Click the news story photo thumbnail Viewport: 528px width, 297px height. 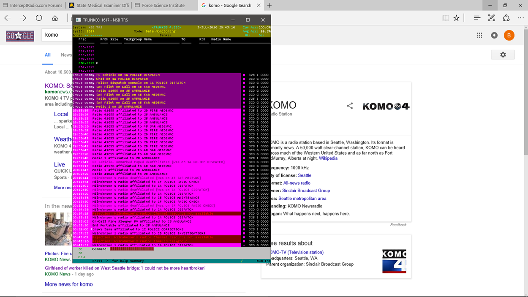pyautogui.click(x=58, y=229)
